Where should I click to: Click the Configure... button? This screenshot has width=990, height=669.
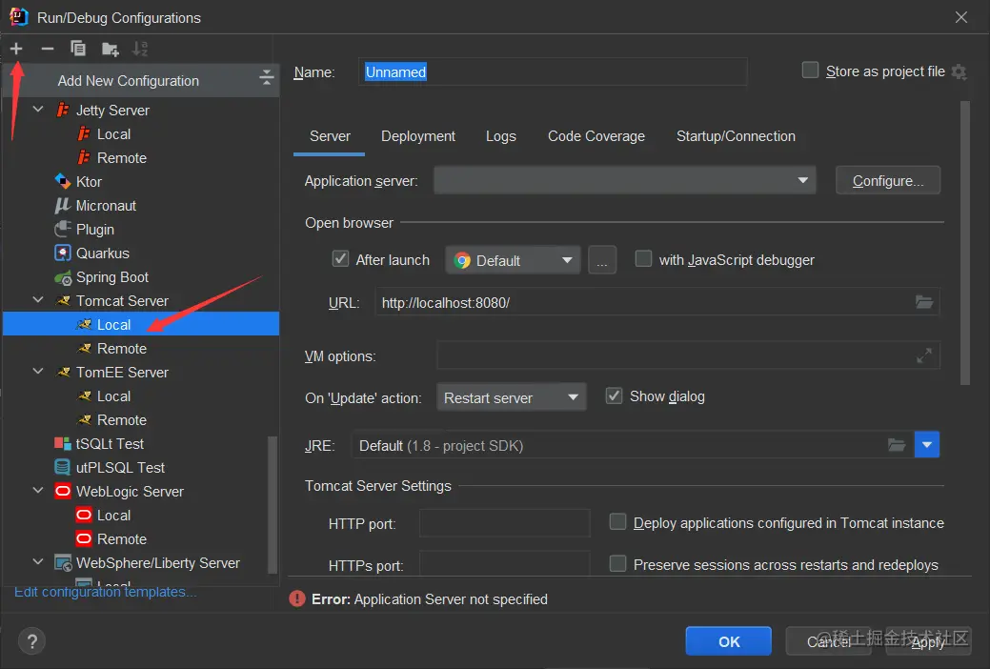click(888, 181)
